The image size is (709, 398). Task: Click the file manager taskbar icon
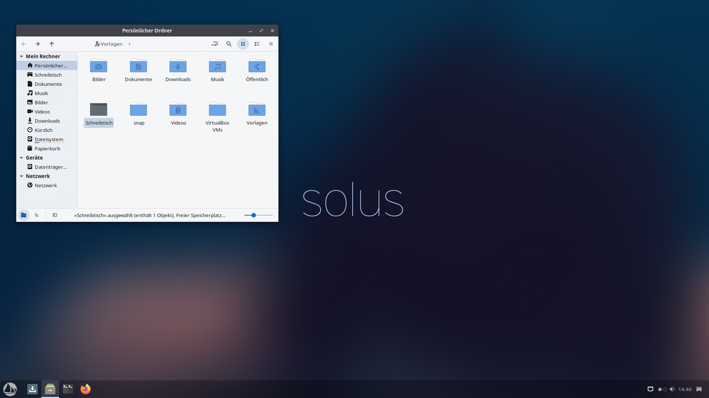point(50,389)
